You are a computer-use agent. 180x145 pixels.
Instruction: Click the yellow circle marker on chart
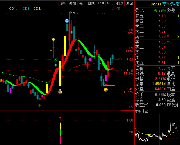pos(53,39)
